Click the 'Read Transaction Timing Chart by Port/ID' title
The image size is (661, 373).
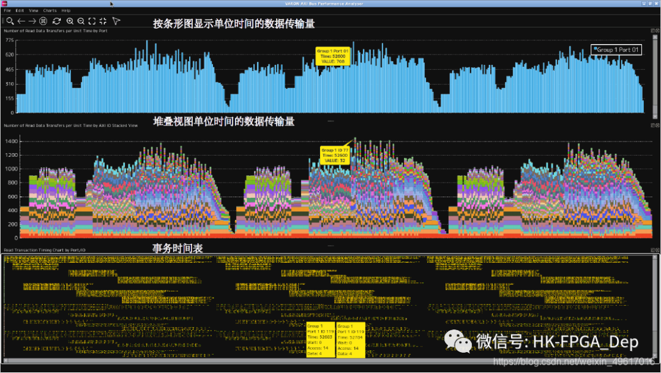pyautogui.click(x=45, y=250)
